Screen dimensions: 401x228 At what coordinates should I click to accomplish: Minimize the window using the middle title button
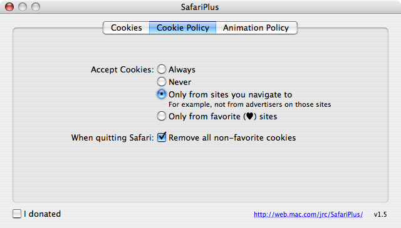coord(23,7)
